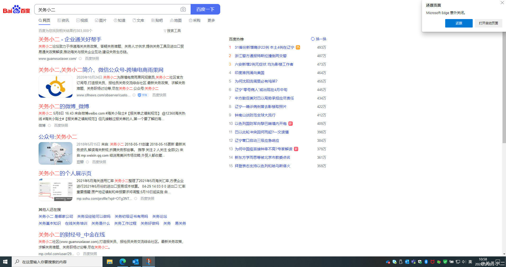This screenshot has height=267, width=506.
Task: Open 公众号:关务小二 result
Action: (58, 137)
